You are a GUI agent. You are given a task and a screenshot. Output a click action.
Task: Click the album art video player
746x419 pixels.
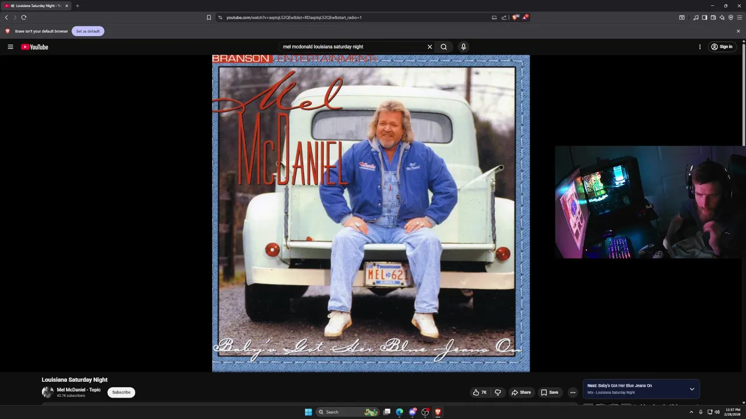371,213
